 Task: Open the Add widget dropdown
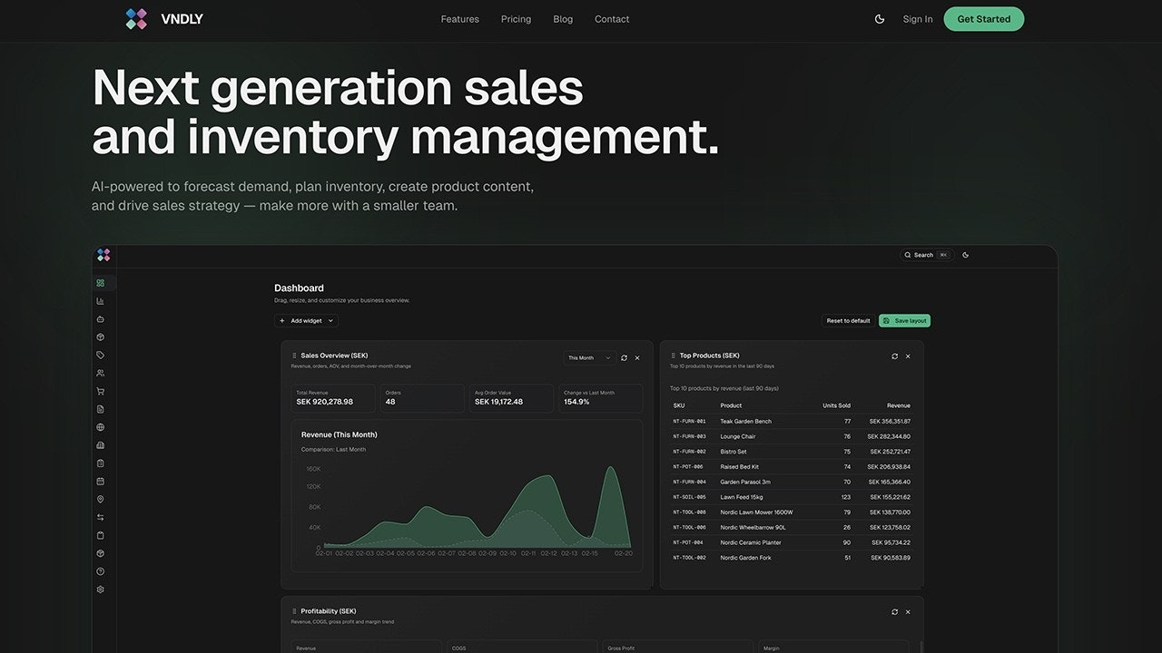[306, 320]
